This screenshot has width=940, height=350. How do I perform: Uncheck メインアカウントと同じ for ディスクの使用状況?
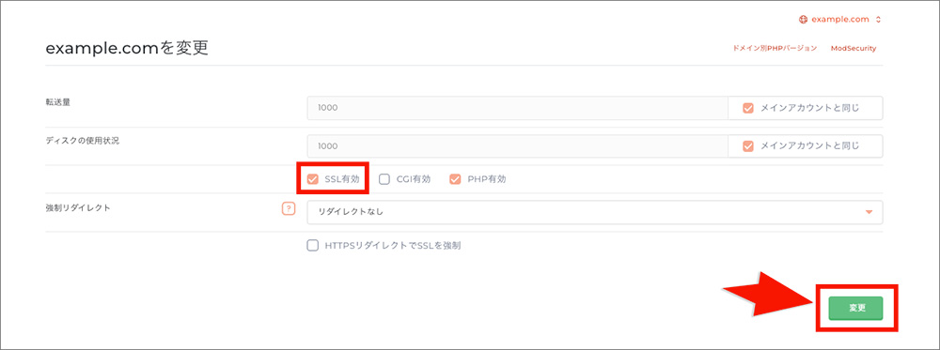[747, 146]
